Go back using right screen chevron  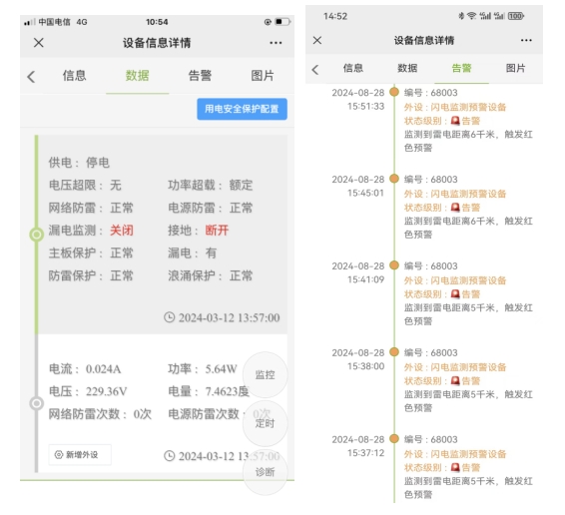pos(315,69)
